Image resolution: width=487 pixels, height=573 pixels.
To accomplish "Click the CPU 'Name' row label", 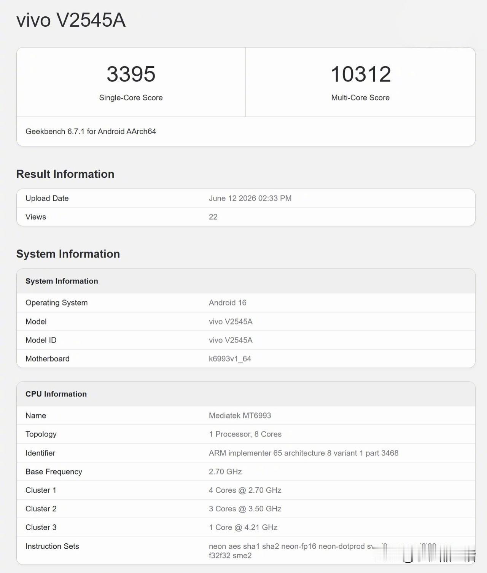I will [36, 415].
